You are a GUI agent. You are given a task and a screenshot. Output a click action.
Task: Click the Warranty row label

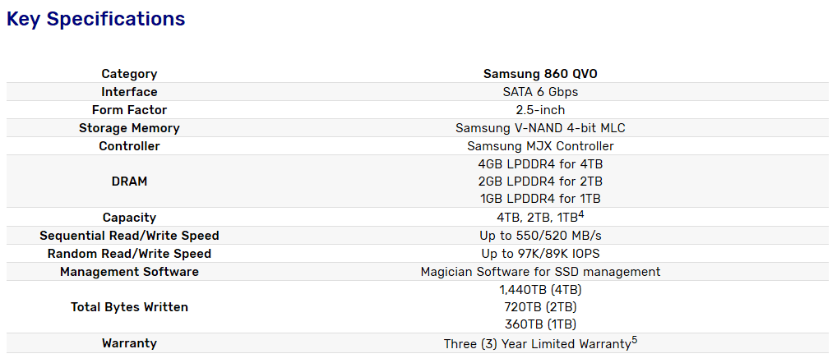(129, 343)
